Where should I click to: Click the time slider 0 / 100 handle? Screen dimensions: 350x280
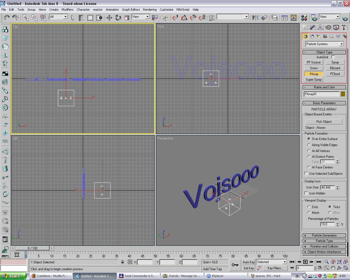coord(32,248)
